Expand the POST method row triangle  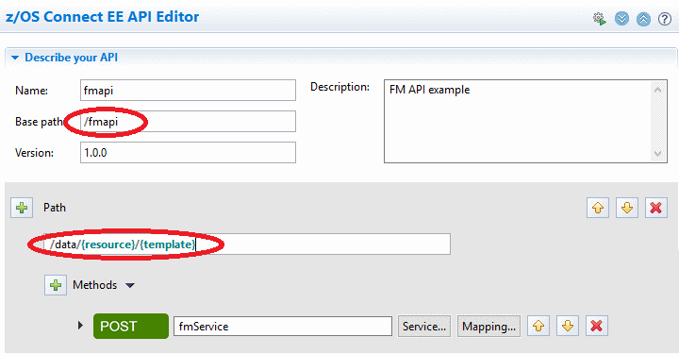point(80,325)
